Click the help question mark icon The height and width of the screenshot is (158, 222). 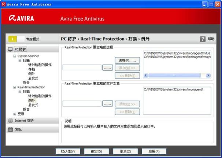(x=203, y=39)
